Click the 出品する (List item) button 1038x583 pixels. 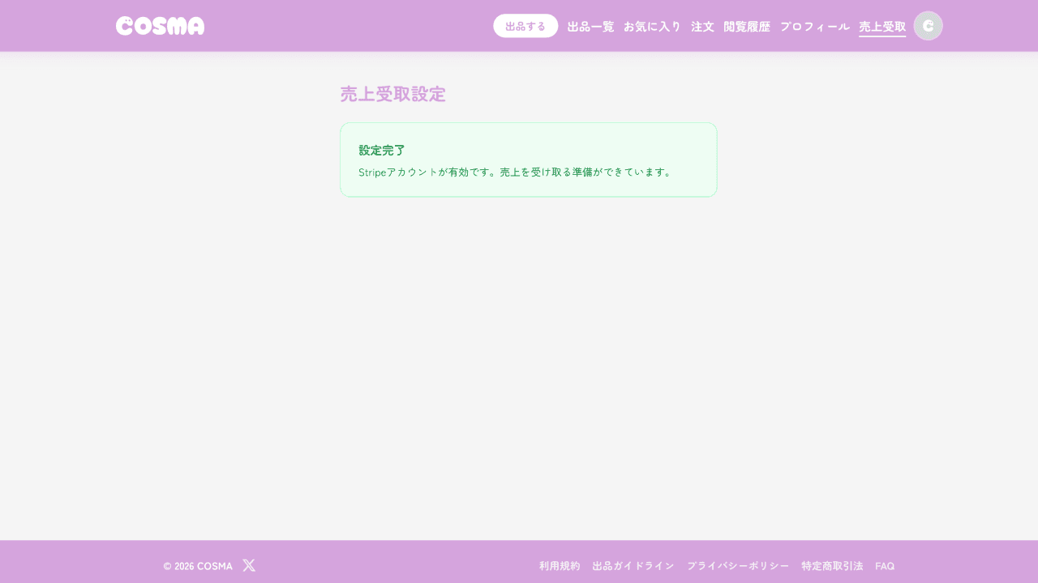click(525, 25)
